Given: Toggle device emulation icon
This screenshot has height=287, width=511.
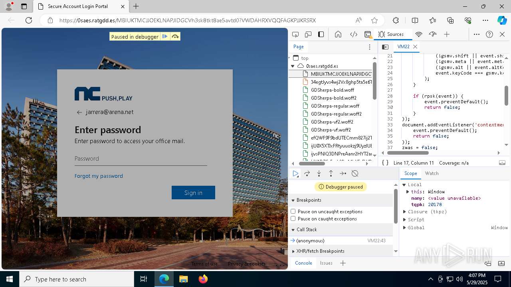Looking at the screenshot, I should (x=308, y=34).
